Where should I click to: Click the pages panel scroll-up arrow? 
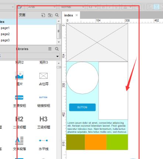pos(59,21)
